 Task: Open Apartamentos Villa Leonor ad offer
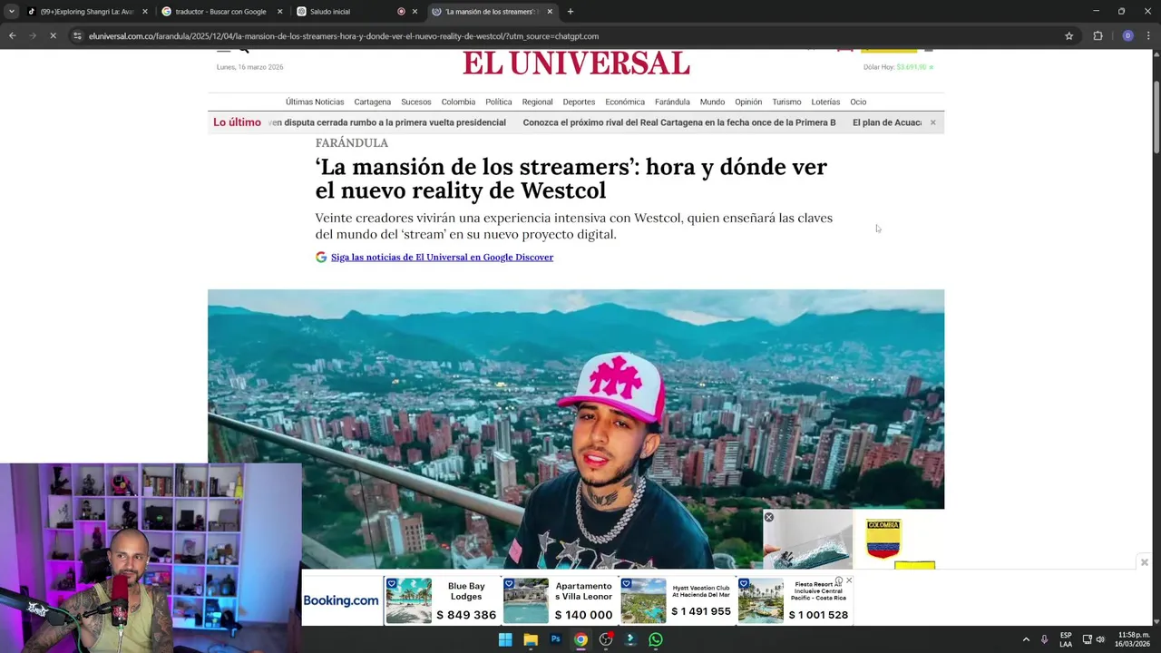[x=561, y=600]
